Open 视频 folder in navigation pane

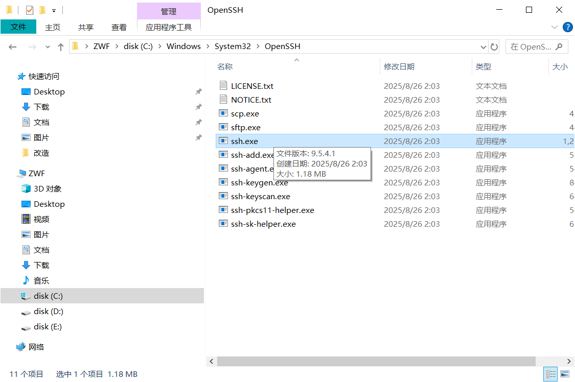tap(41, 220)
